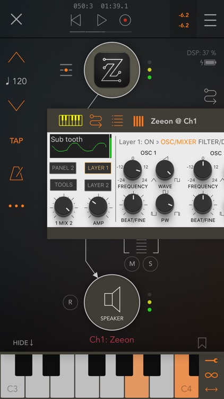224x399 pixels.
Task: Open the SPEAKER output node
Action: [112, 302]
